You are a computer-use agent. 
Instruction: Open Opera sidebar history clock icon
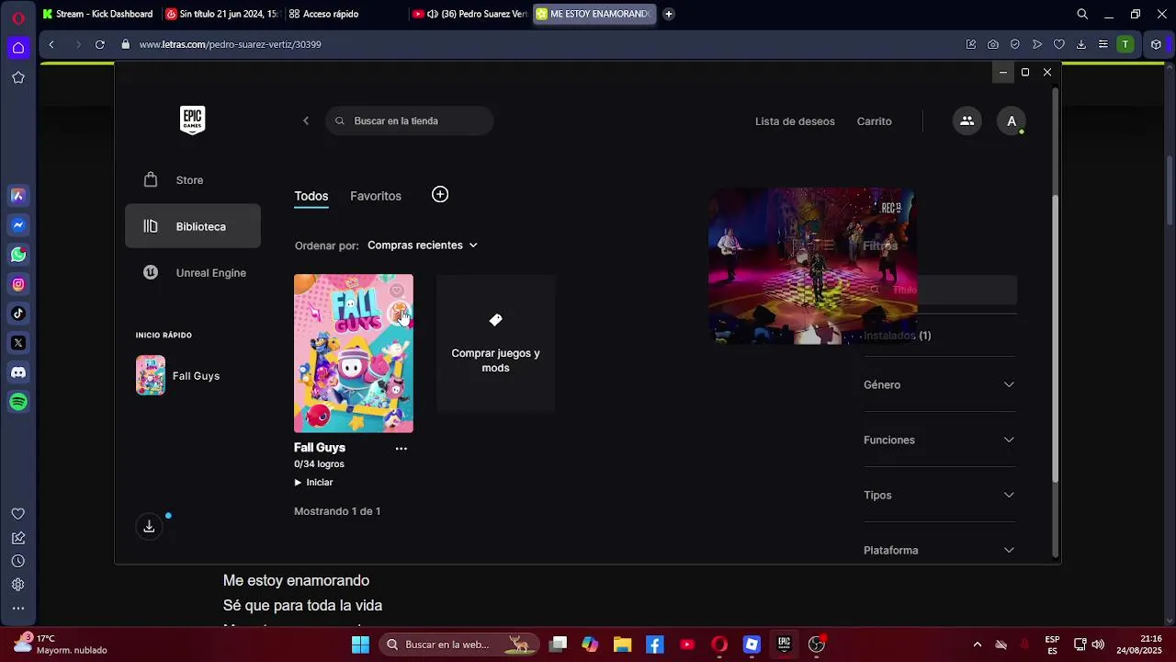(18, 561)
